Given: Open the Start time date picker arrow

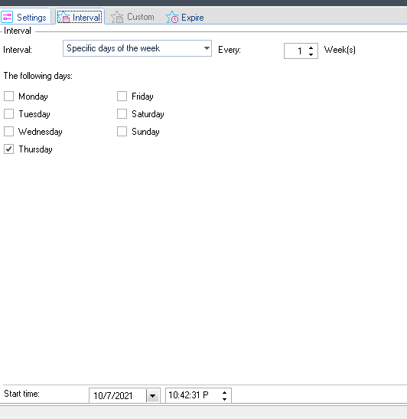Looking at the screenshot, I should [153, 395].
